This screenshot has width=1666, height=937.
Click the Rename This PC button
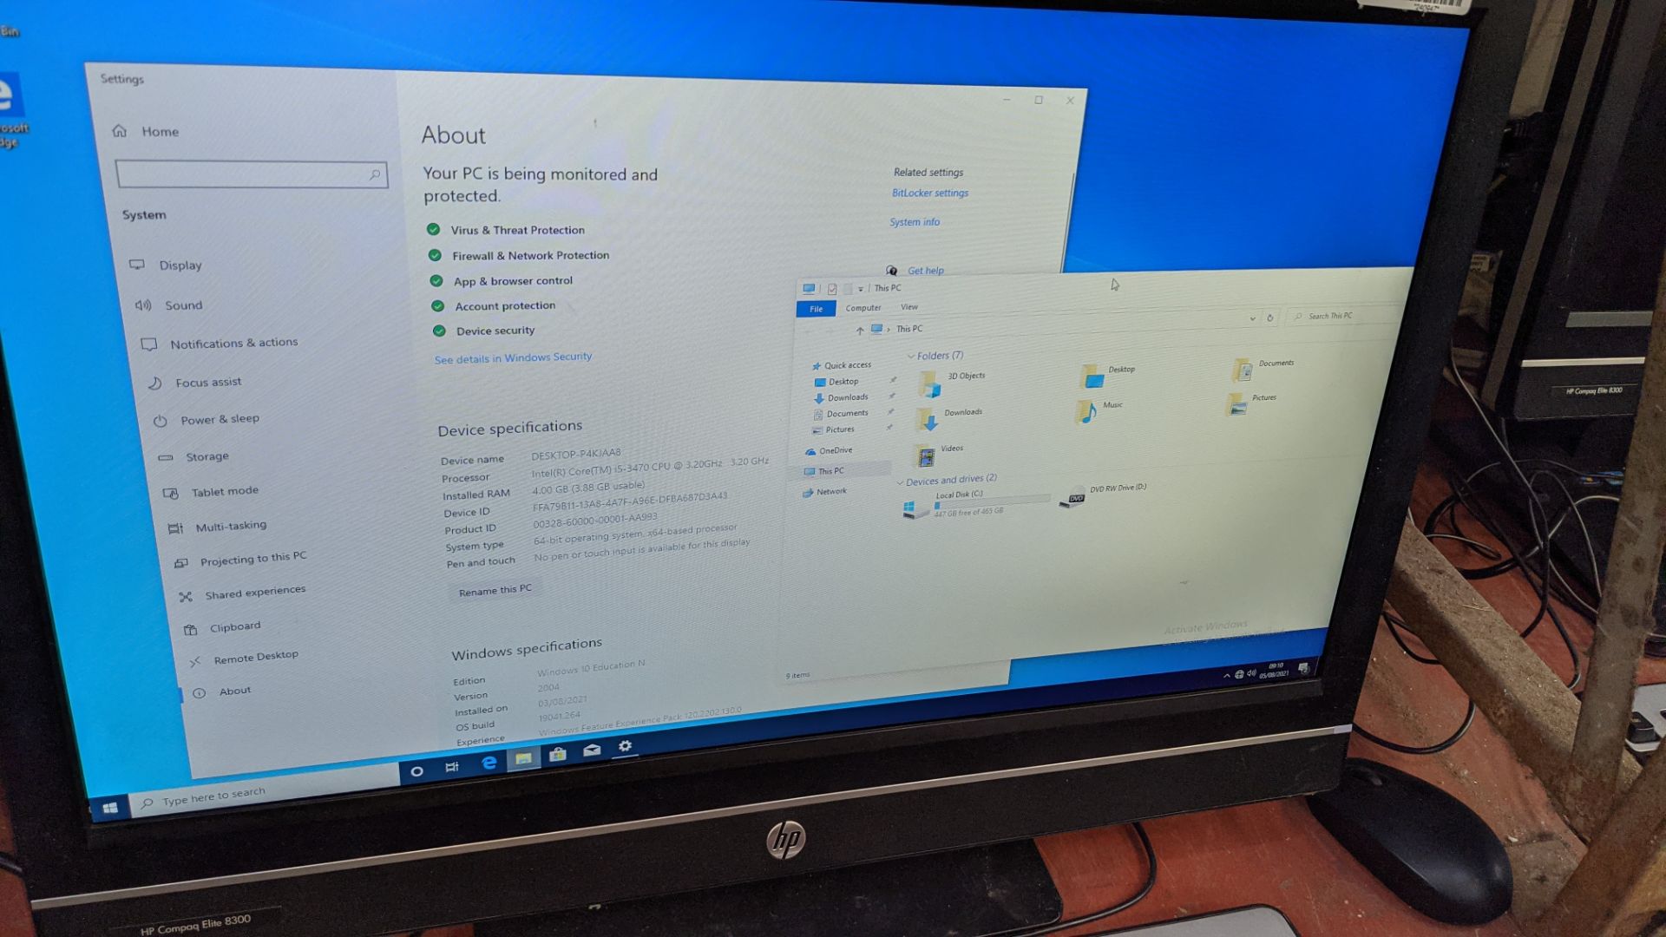(495, 589)
